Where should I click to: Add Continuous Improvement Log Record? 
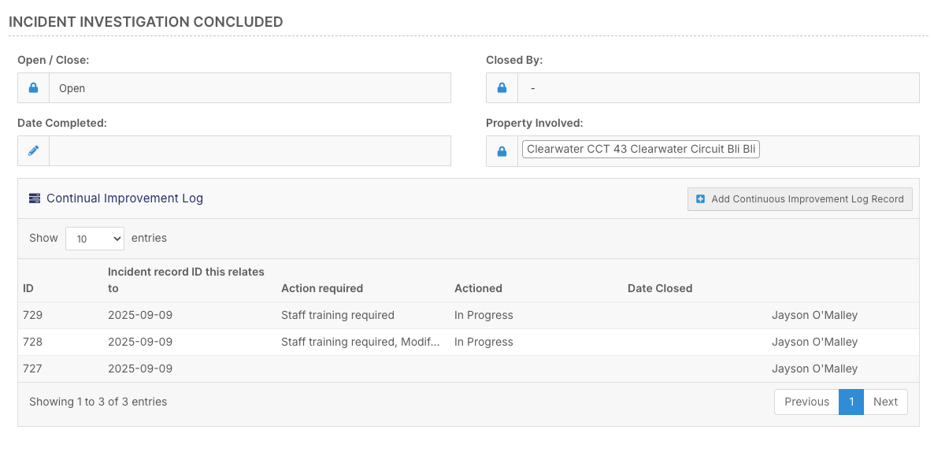pyautogui.click(x=799, y=199)
